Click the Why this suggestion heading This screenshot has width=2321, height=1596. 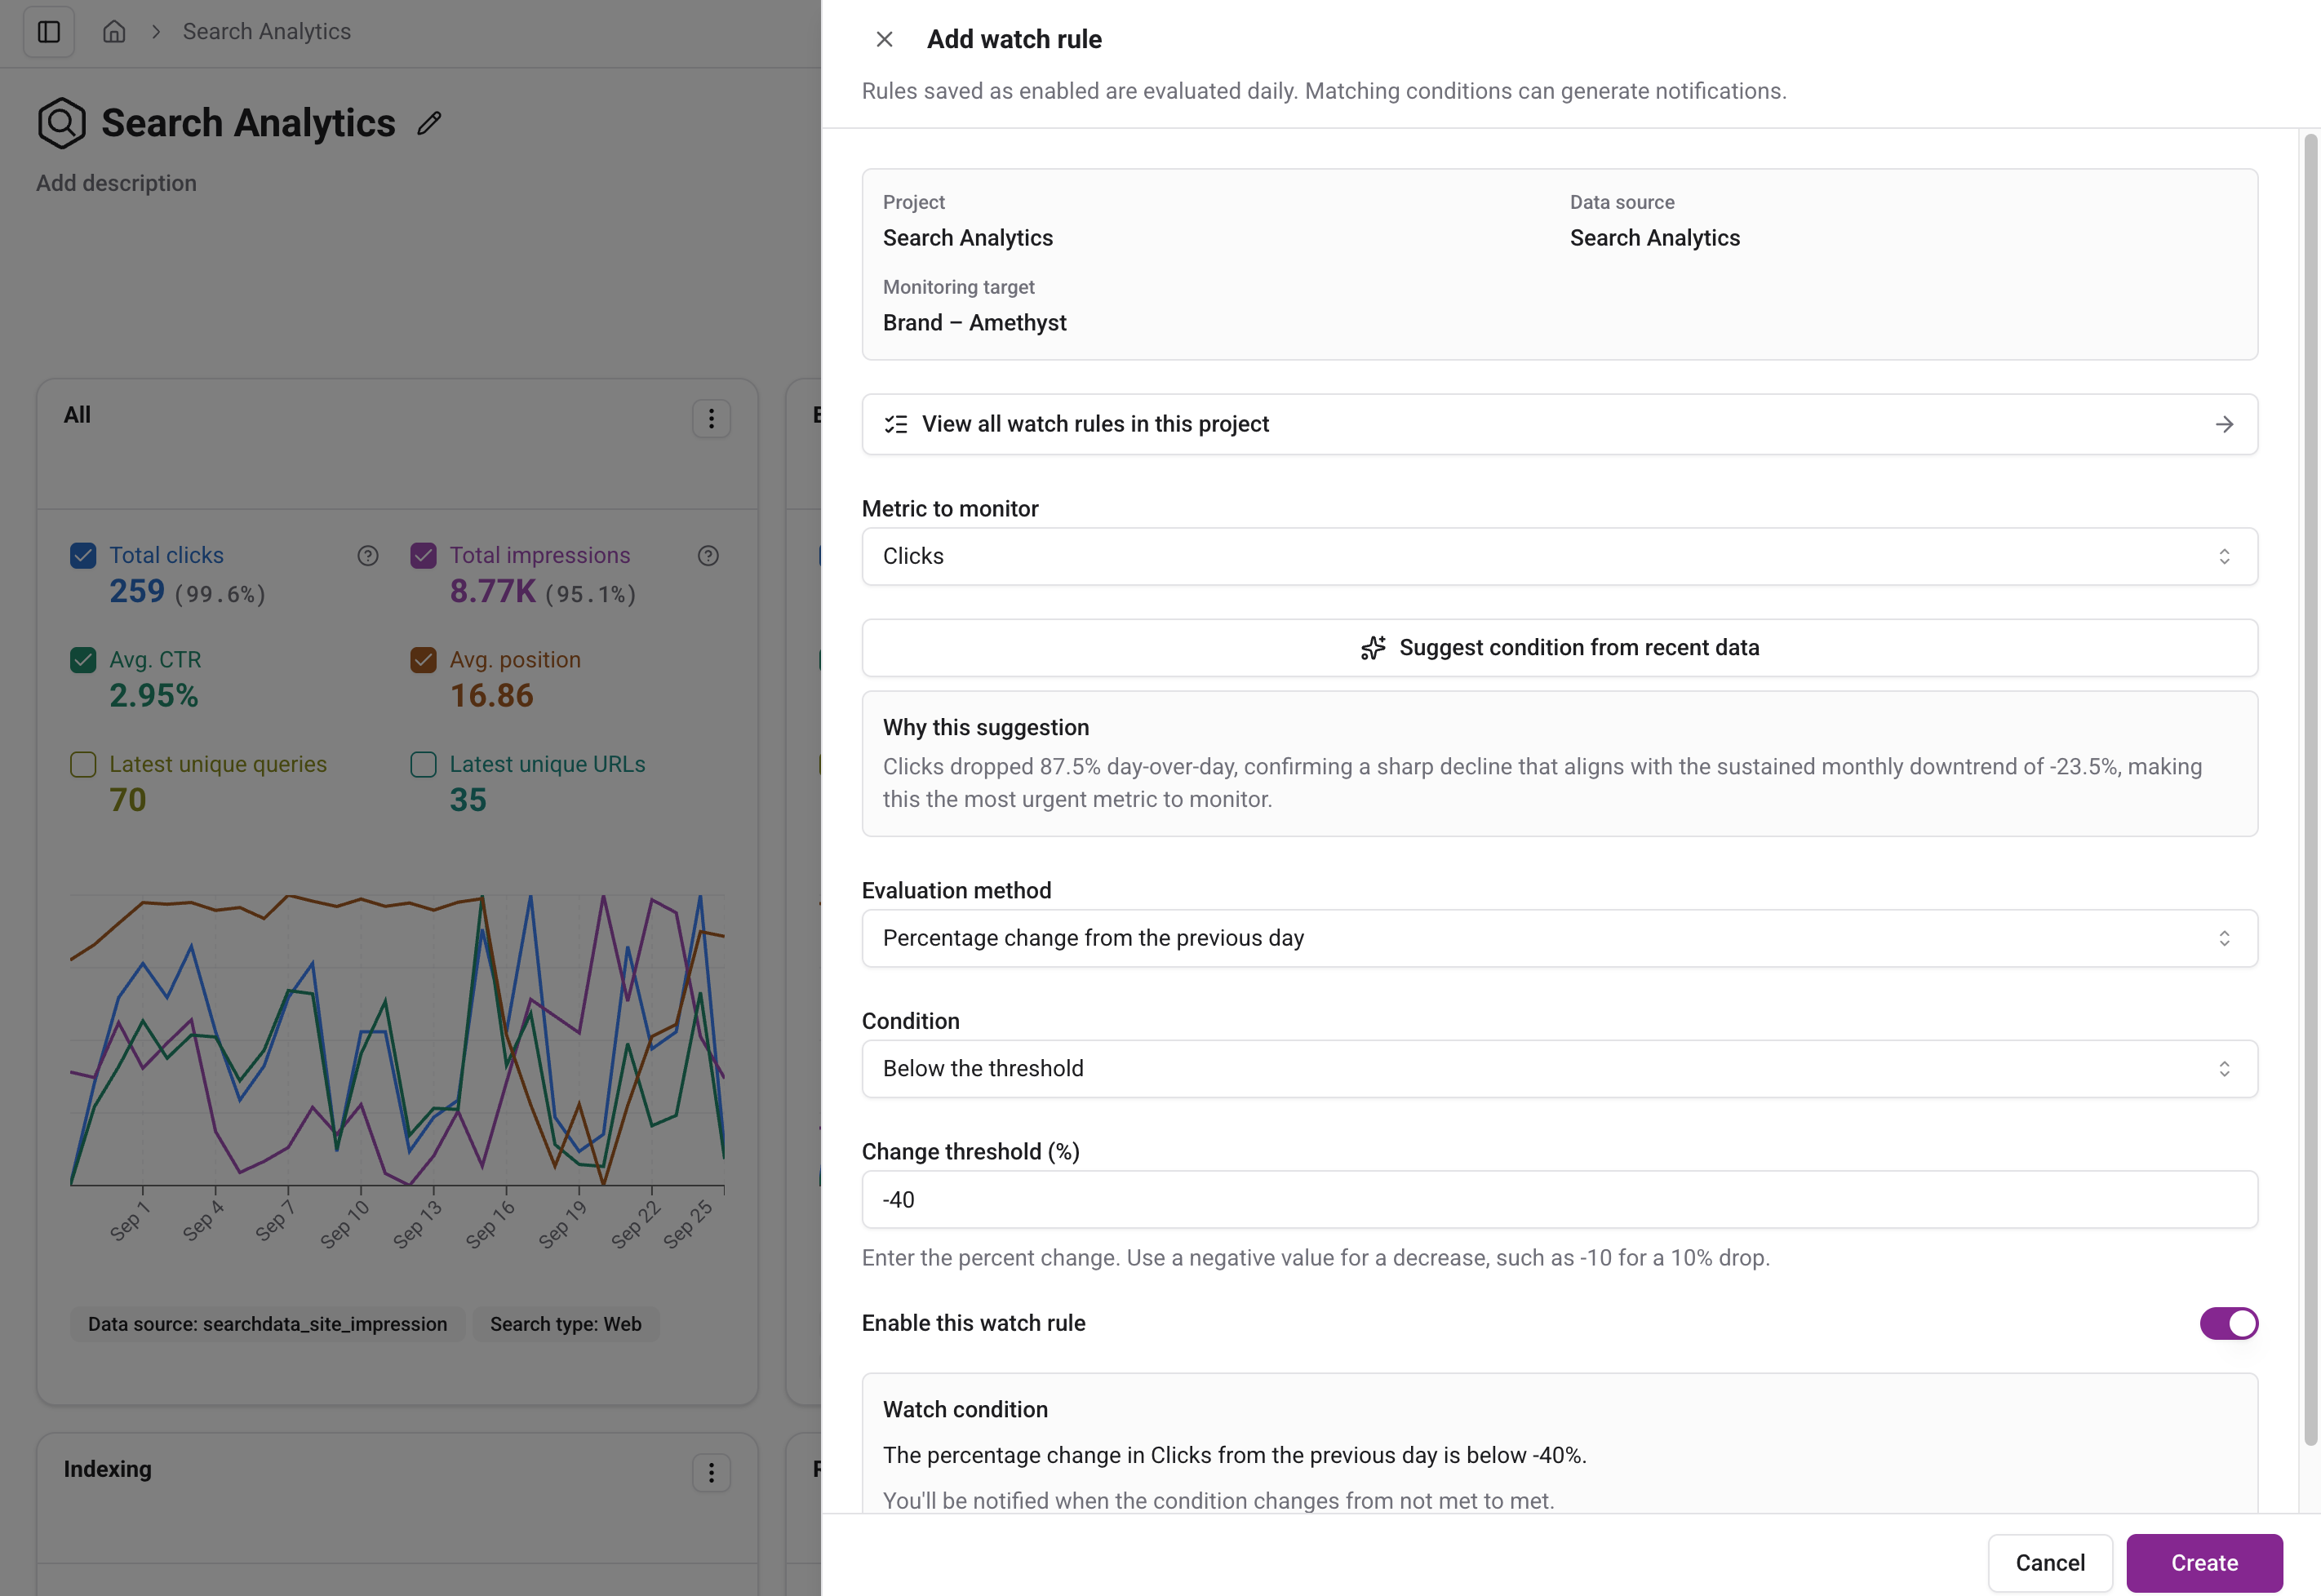tap(985, 728)
